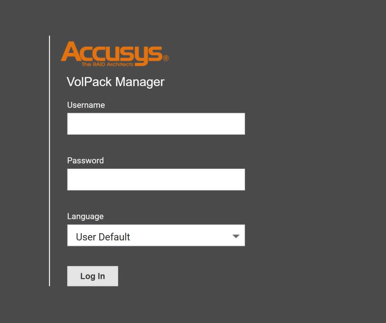This screenshot has height=323, width=386.
Task: Focus the Password input field
Action: pyautogui.click(x=156, y=179)
